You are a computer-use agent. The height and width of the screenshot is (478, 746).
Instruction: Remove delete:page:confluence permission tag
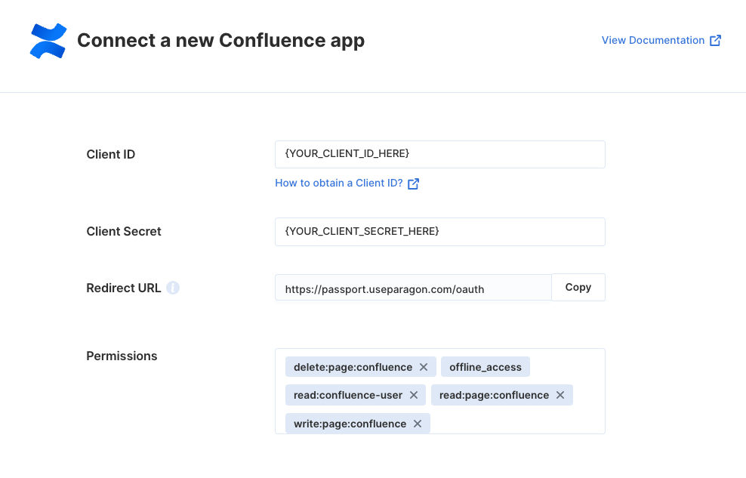(x=424, y=367)
